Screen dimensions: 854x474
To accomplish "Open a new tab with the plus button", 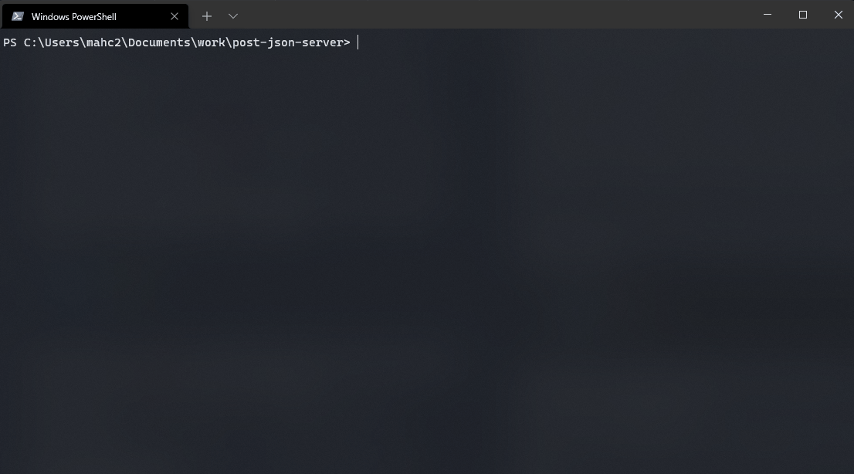I will click(206, 16).
